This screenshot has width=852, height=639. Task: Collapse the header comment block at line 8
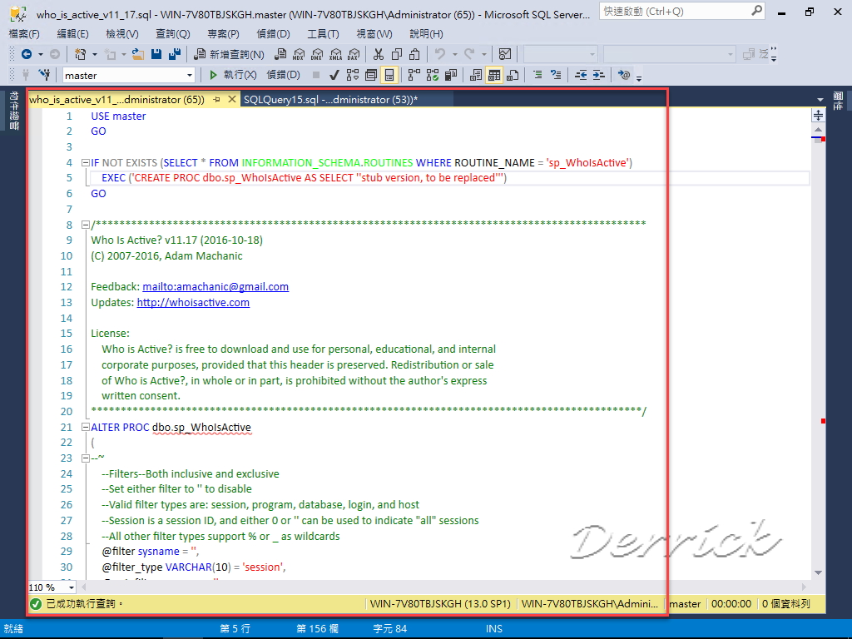coord(86,223)
